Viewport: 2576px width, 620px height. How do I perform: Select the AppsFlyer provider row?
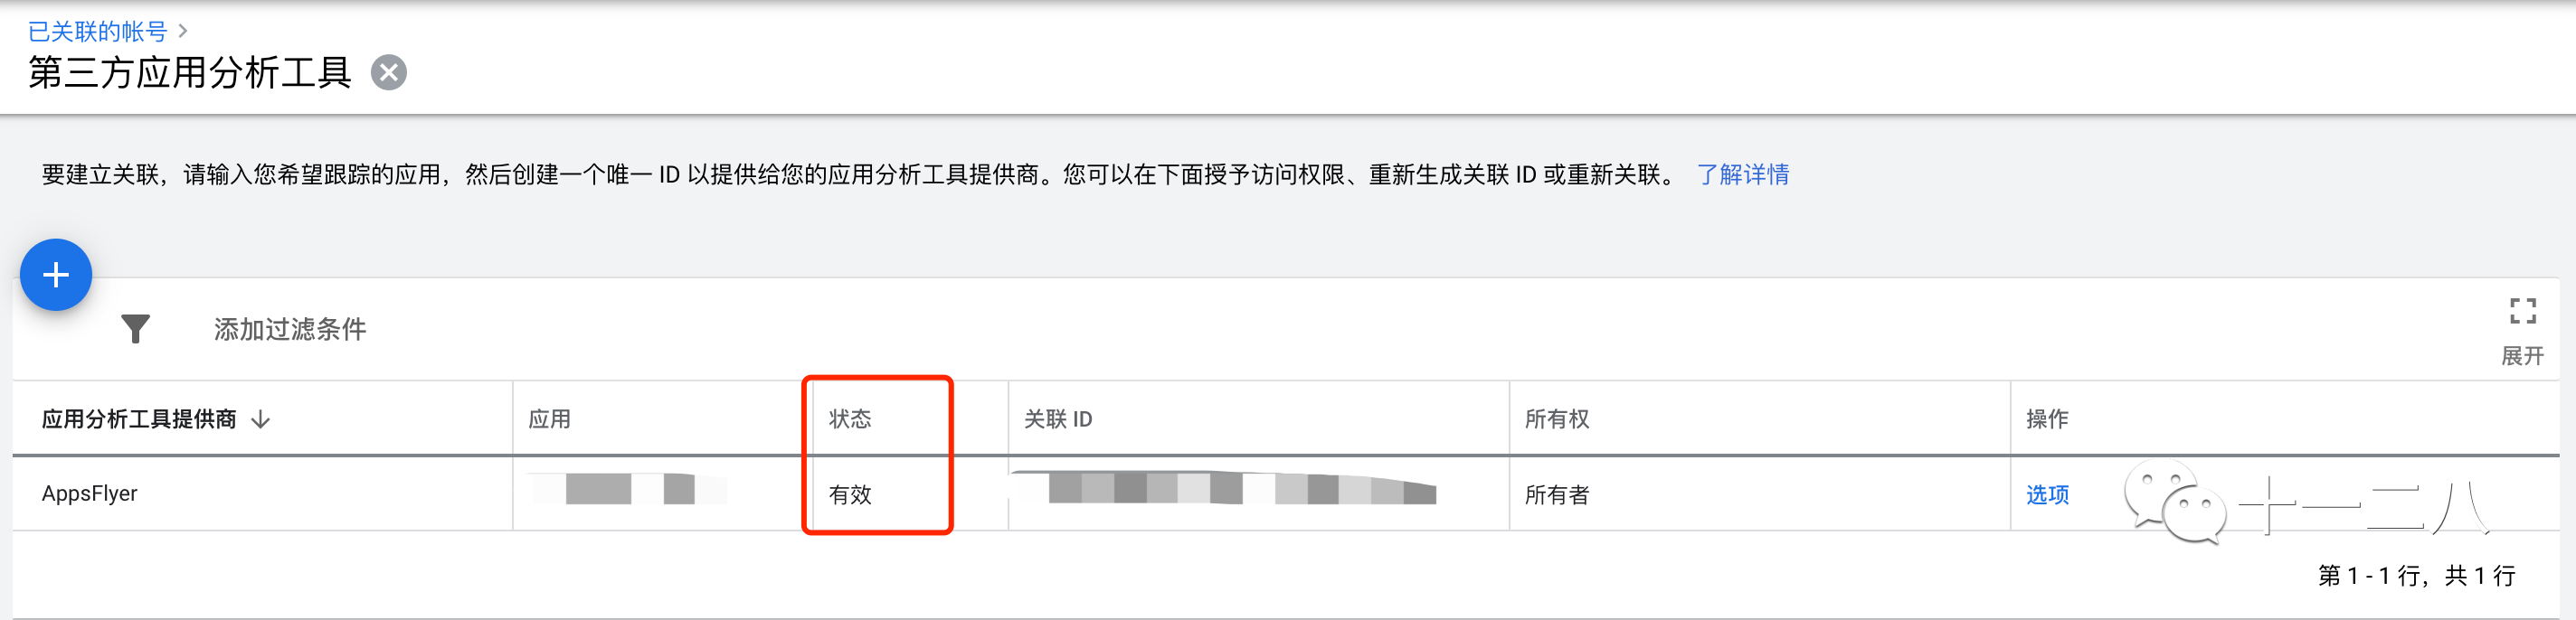[x=90, y=493]
